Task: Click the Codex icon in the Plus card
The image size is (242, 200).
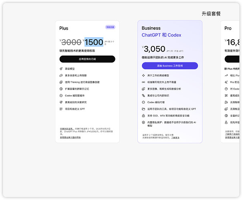Action: point(61,96)
